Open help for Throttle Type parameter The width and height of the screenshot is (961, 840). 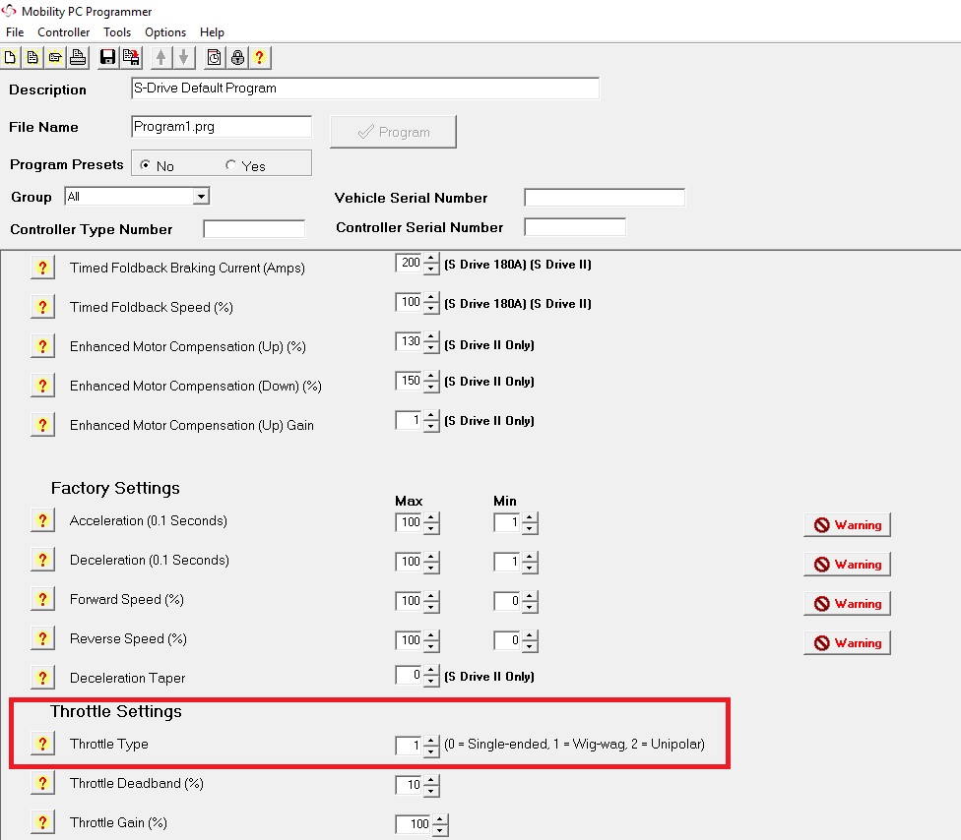pyautogui.click(x=42, y=745)
